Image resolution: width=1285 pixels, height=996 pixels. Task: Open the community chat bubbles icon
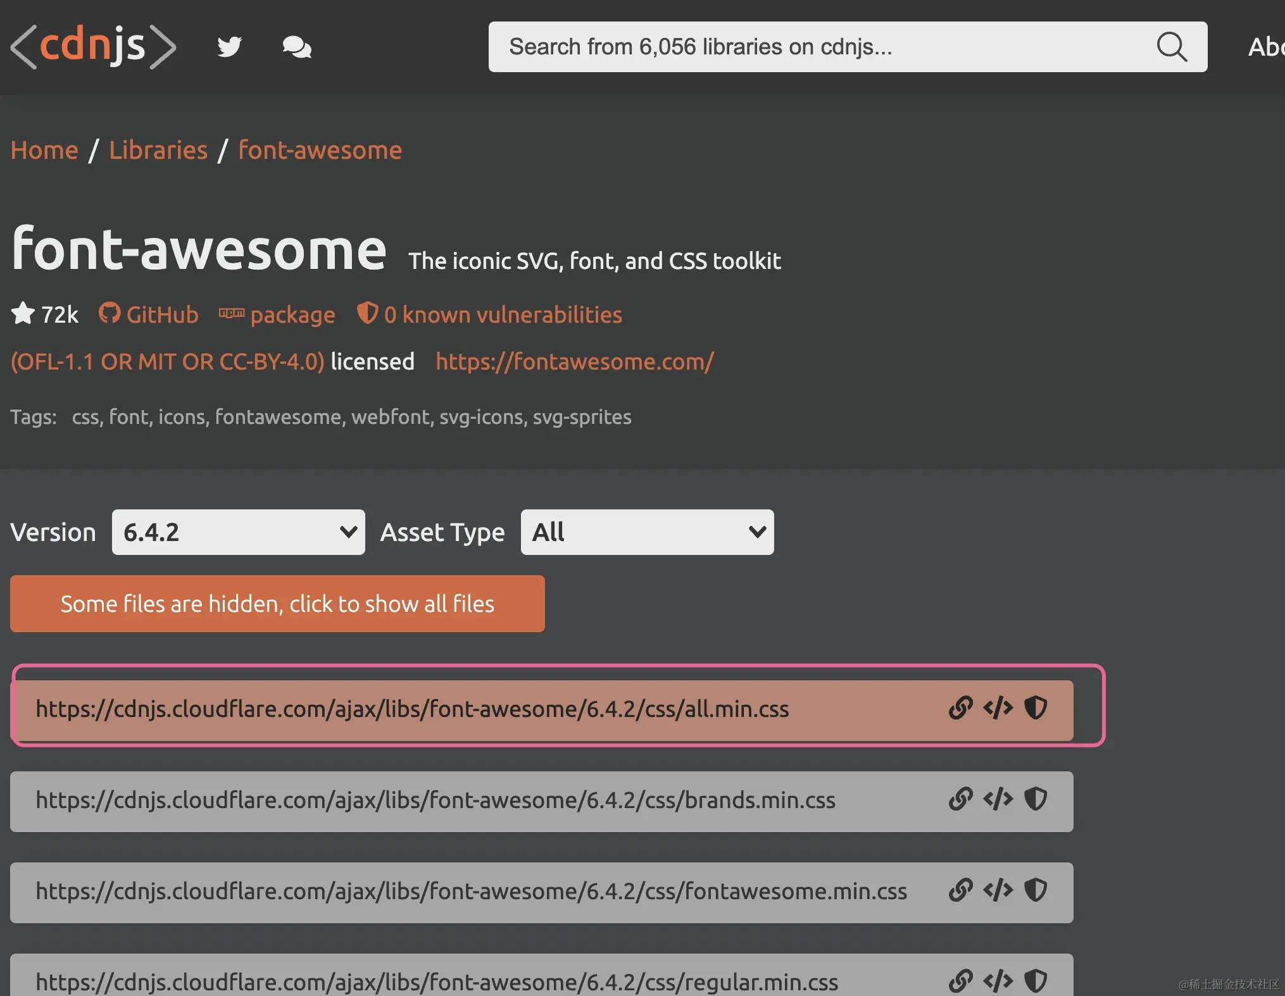pos(296,47)
